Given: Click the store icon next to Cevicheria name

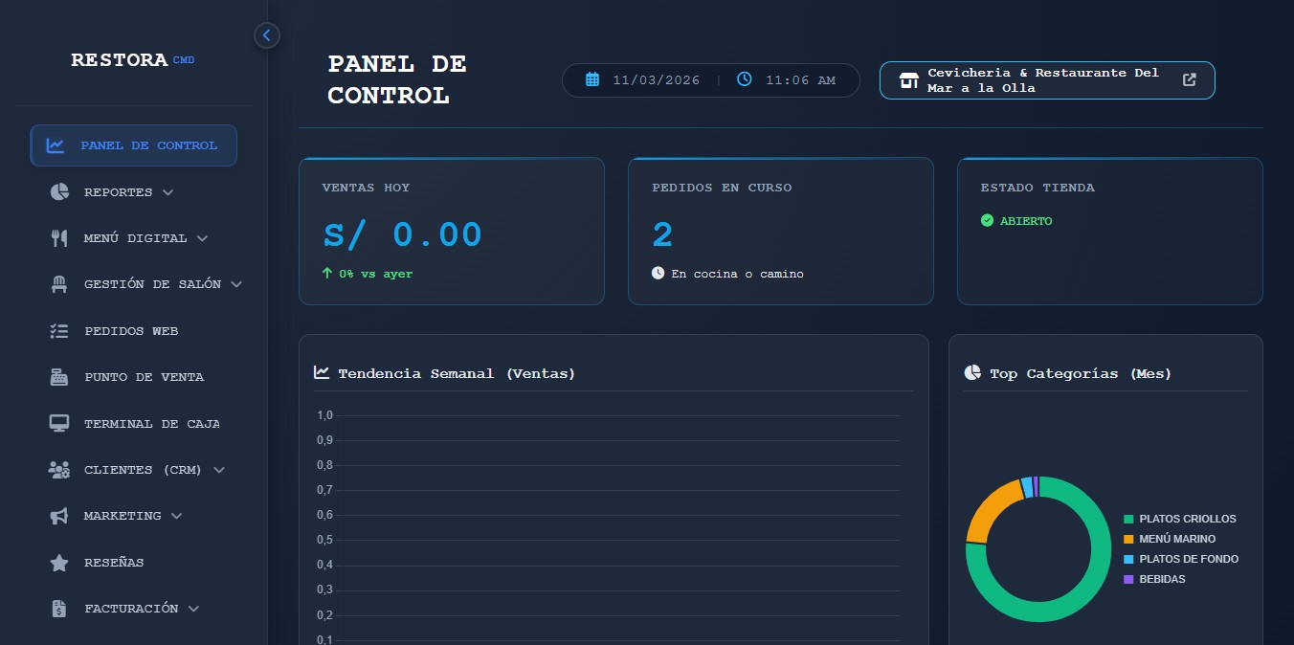Looking at the screenshot, I should tap(907, 80).
